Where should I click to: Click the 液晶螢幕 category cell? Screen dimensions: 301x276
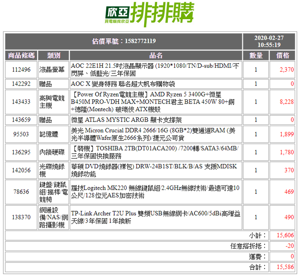[x=54, y=70]
